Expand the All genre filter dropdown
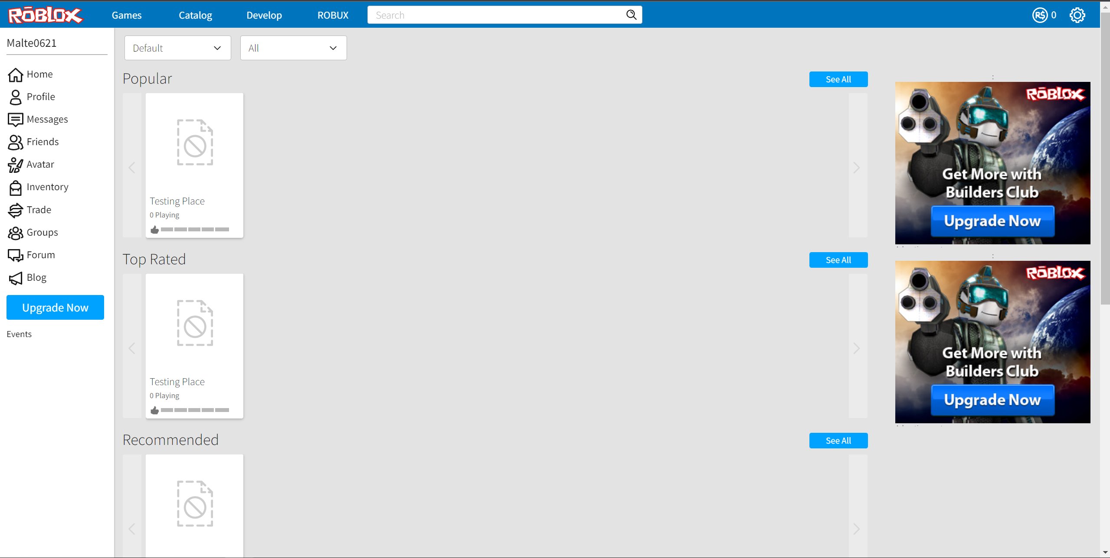Image resolution: width=1110 pixels, height=558 pixels. point(293,48)
